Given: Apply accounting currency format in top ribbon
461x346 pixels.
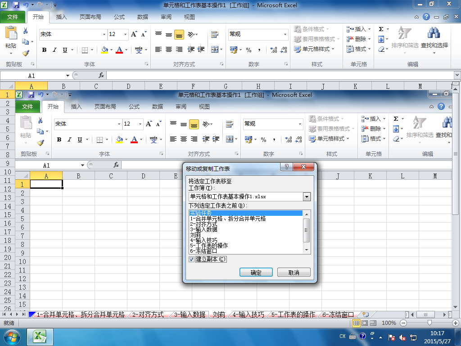Looking at the screenshot, I should tap(234, 50).
